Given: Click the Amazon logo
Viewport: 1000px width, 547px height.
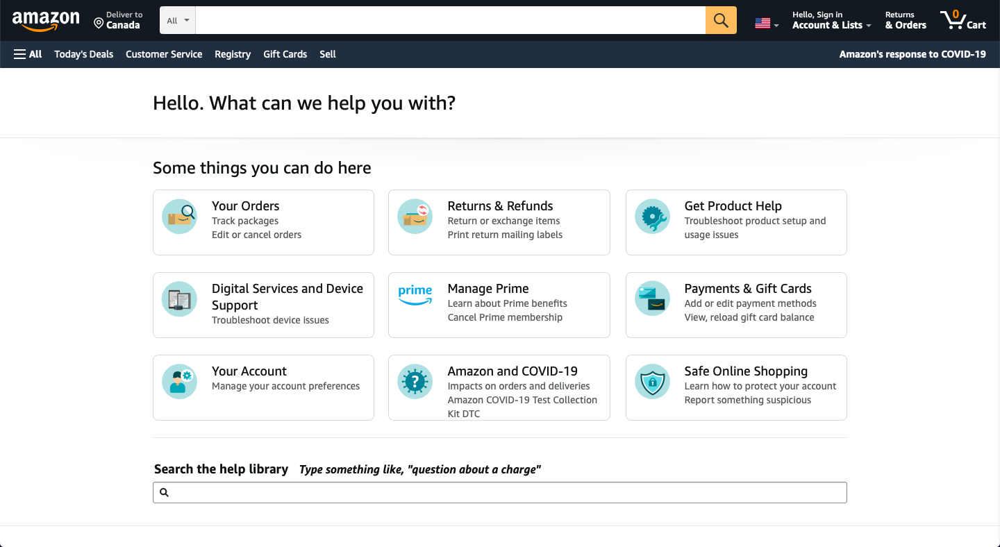Looking at the screenshot, I should pos(46,22).
